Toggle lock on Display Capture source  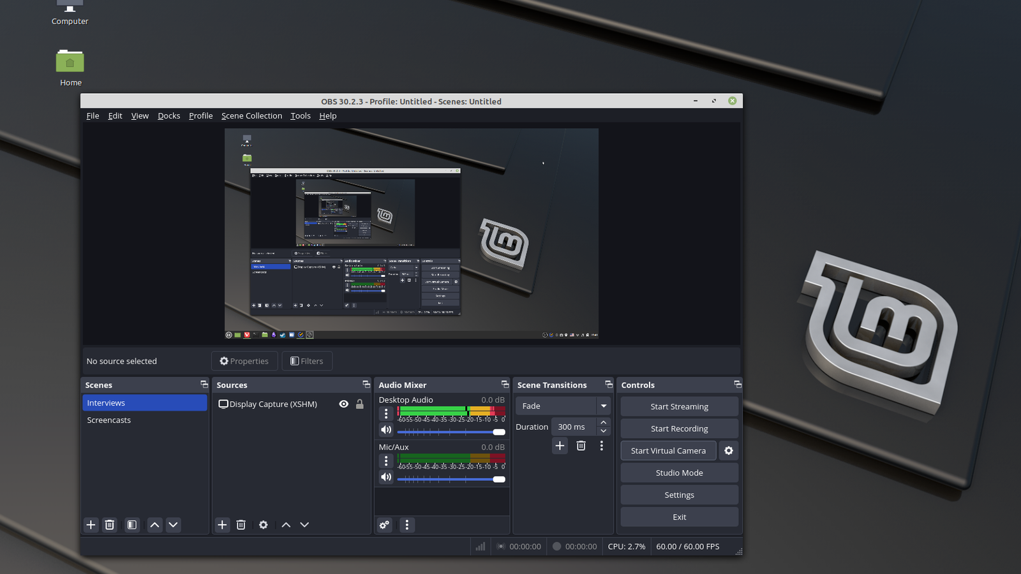[x=360, y=404]
